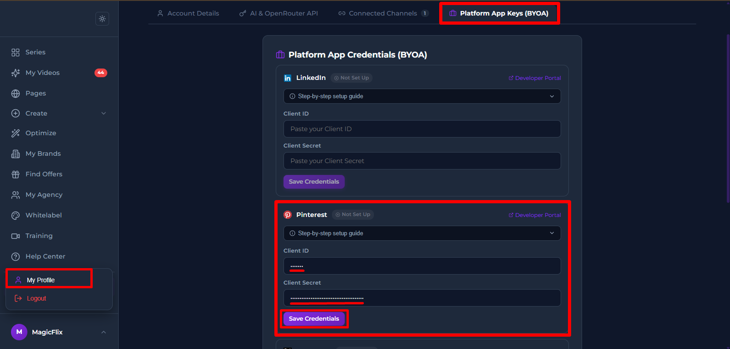The height and width of the screenshot is (349, 730).
Task: Toggle the light/dark theme sun icon
Action: 102,19
